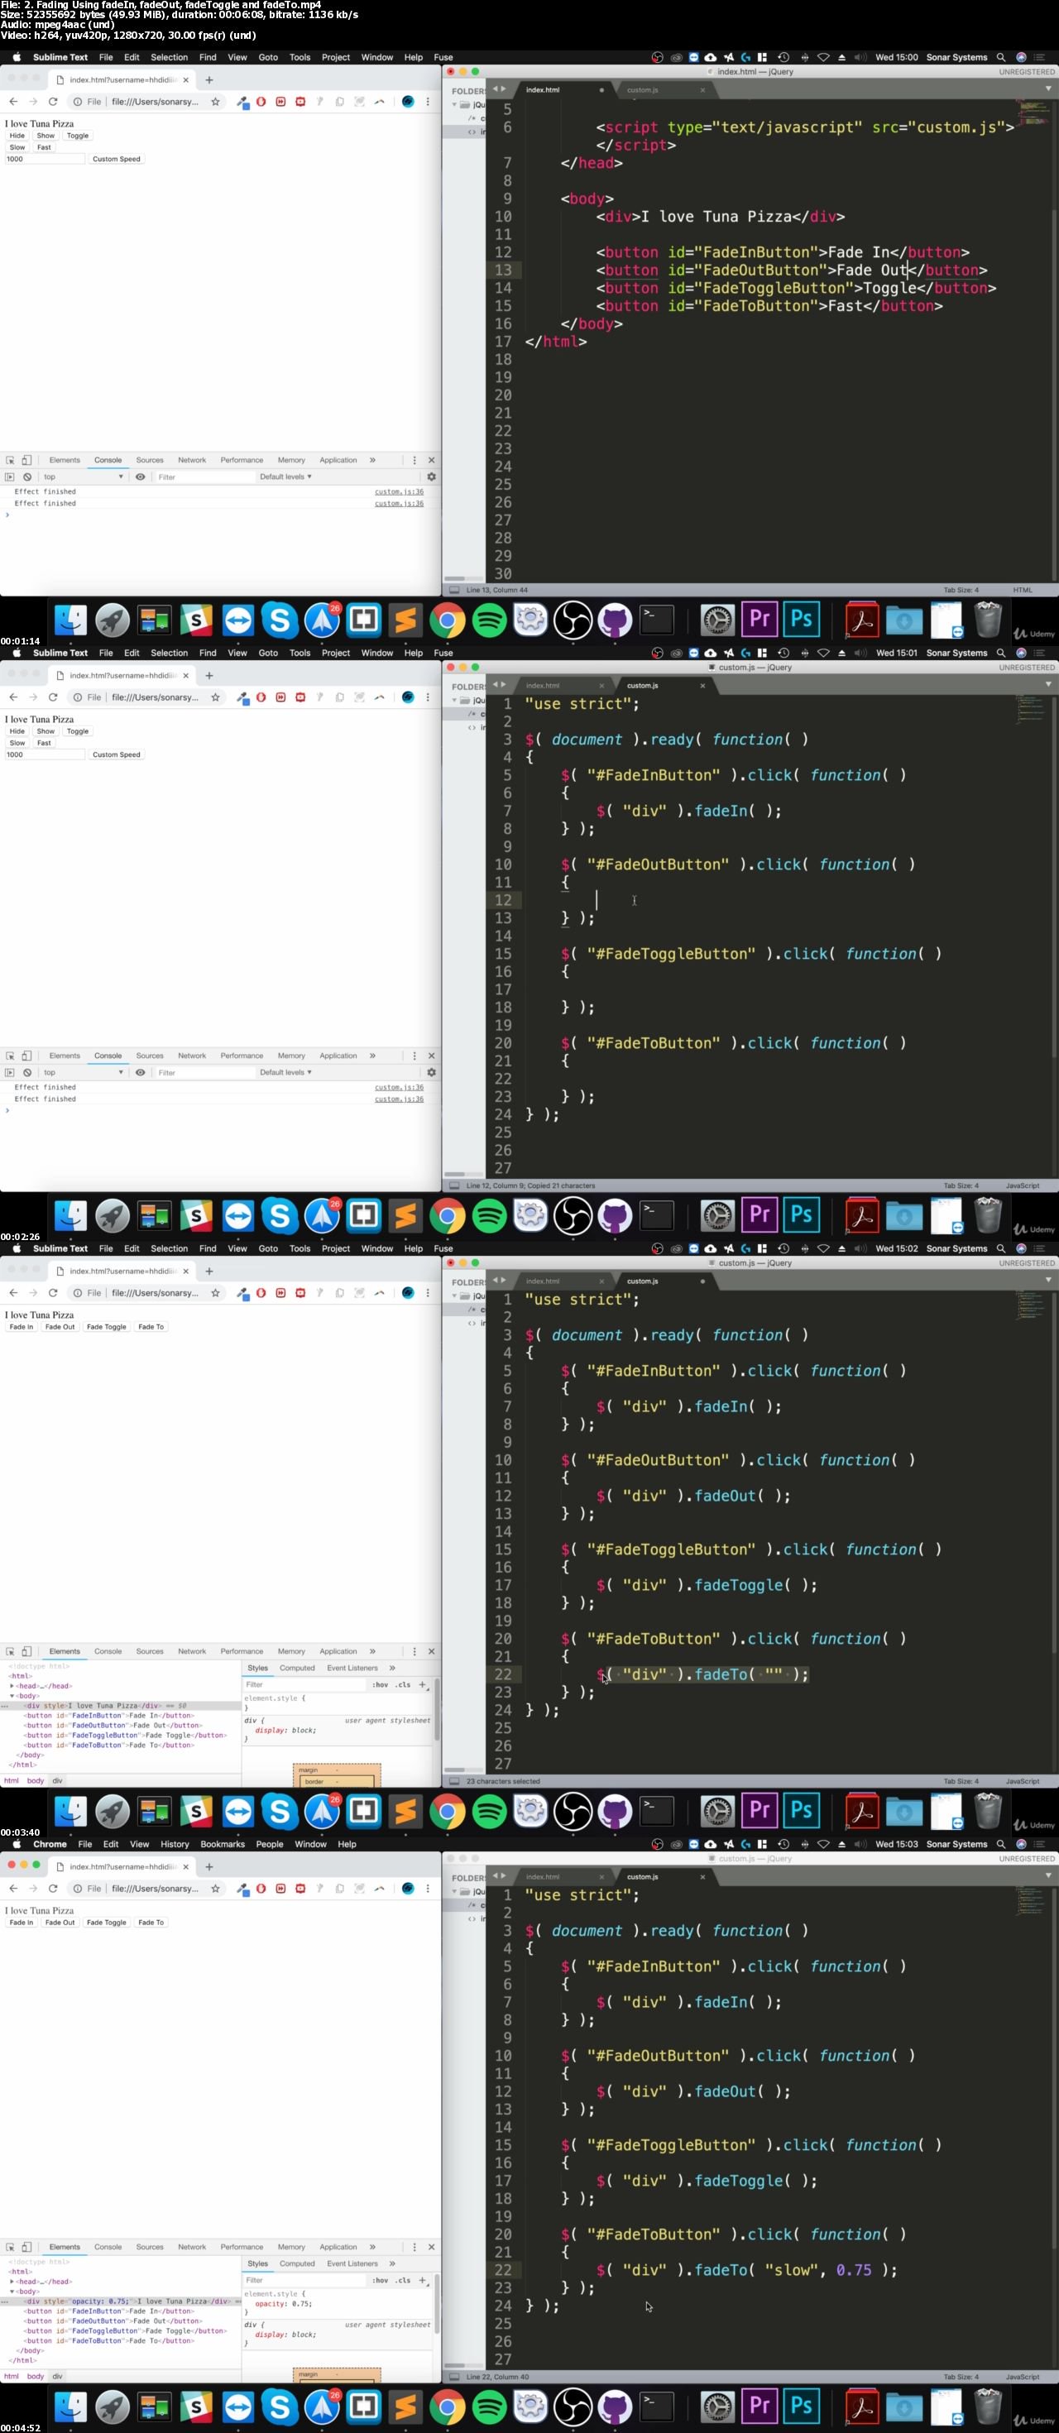The image size is (1059, 2433).
Task: Click Custom Speed button in 00:01:14 frame
Action: click(x=116, y=159)
